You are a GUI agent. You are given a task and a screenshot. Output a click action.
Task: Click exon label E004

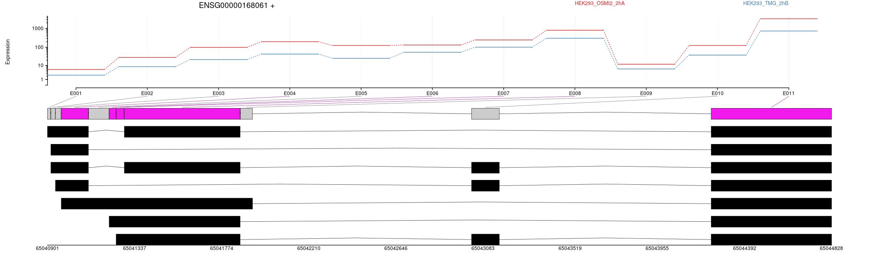(x=290, y=93)
